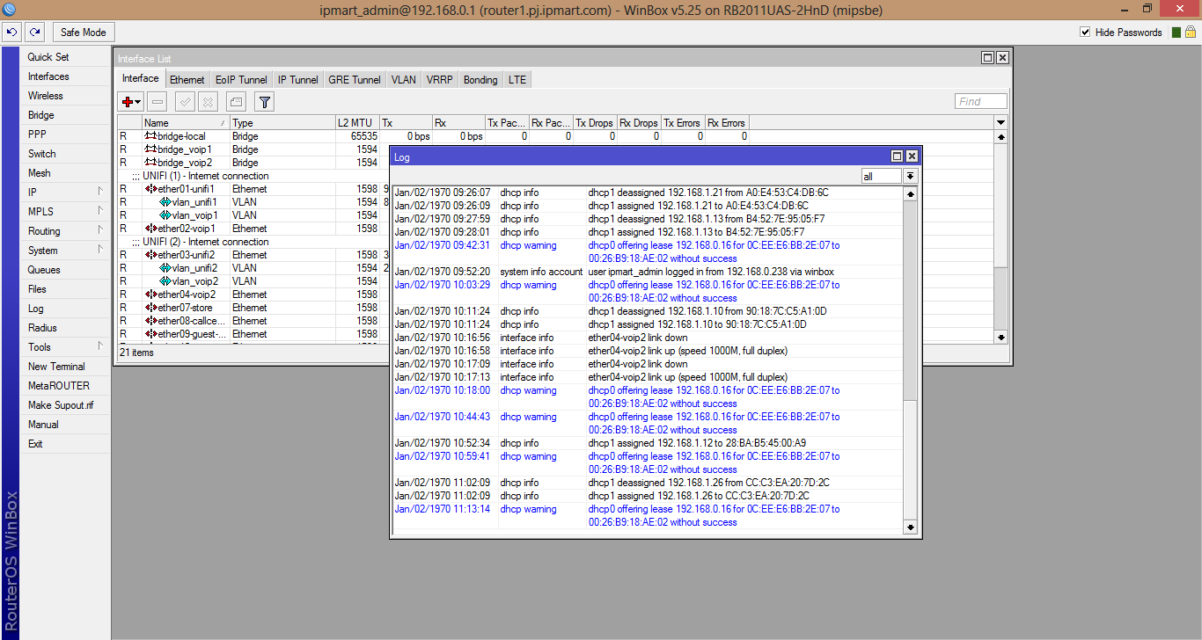Select log entry 10:16:56 ether04-voip2 link down
This screenshot has width=1202, height=640.
click(x=648, y=338)
